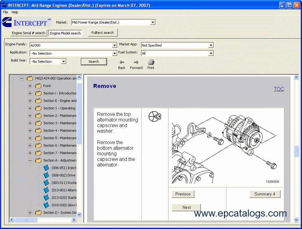Expand Section i - Introduction node
The height and width of the screenshot is (229, 302).
coord(30,93)
